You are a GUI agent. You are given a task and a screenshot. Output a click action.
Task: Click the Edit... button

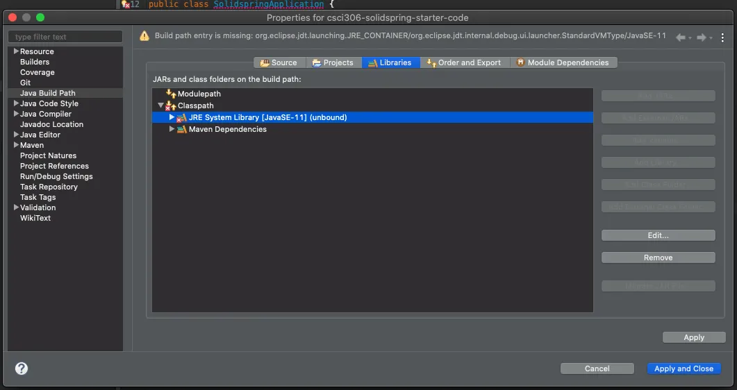pyautogui.click(x=658, y=235)
